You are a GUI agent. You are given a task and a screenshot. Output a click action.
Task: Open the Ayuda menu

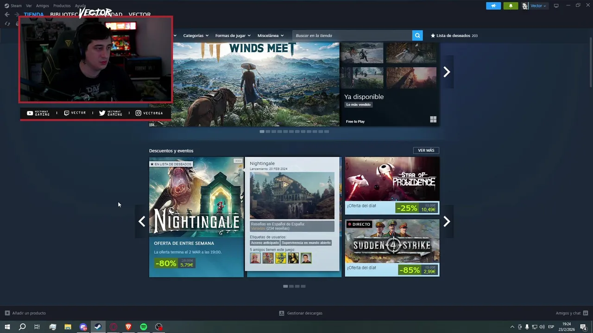point(80,6)
